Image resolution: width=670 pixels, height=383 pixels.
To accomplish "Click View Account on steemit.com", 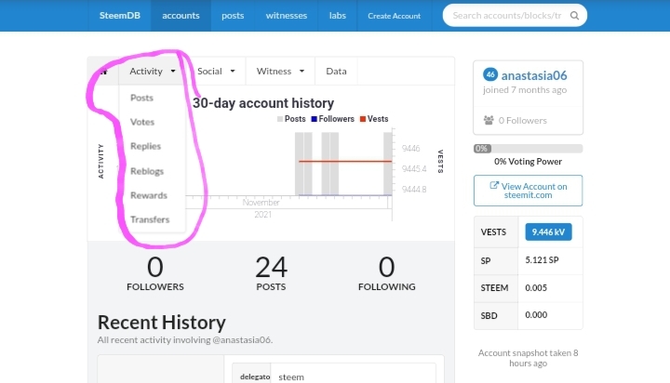I will click(529, 191).
